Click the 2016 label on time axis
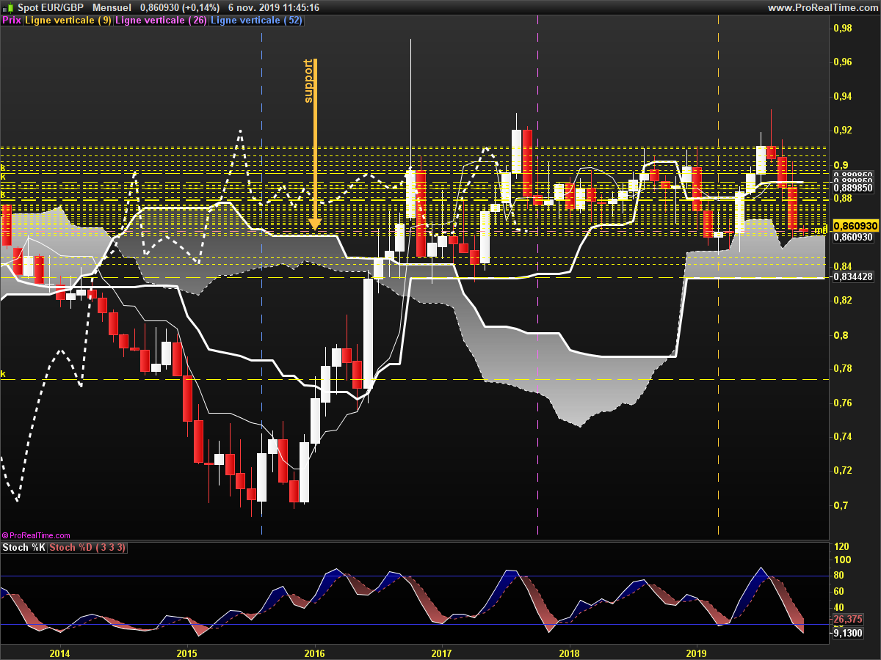The image size is (881, 660). pos(314,653)
